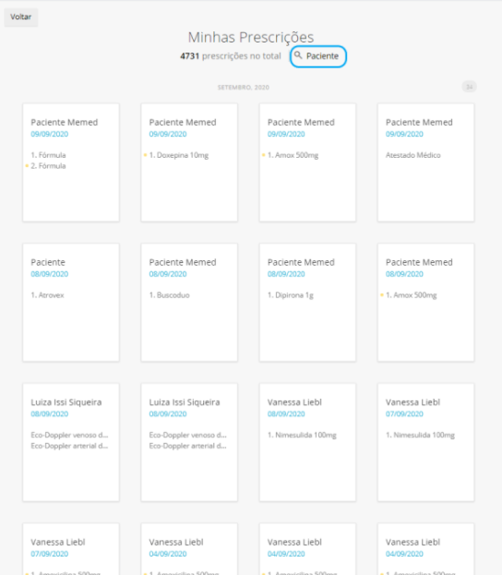Viewport: 502px width, 575px height.
Task: Select '1. Amox 500mg' on the 09/09/2020 card
Action: pos(293,155)
